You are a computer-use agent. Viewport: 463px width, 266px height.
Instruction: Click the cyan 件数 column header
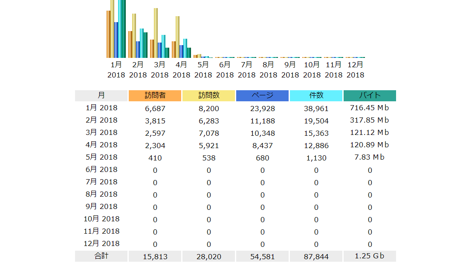(x=316, y=96)
